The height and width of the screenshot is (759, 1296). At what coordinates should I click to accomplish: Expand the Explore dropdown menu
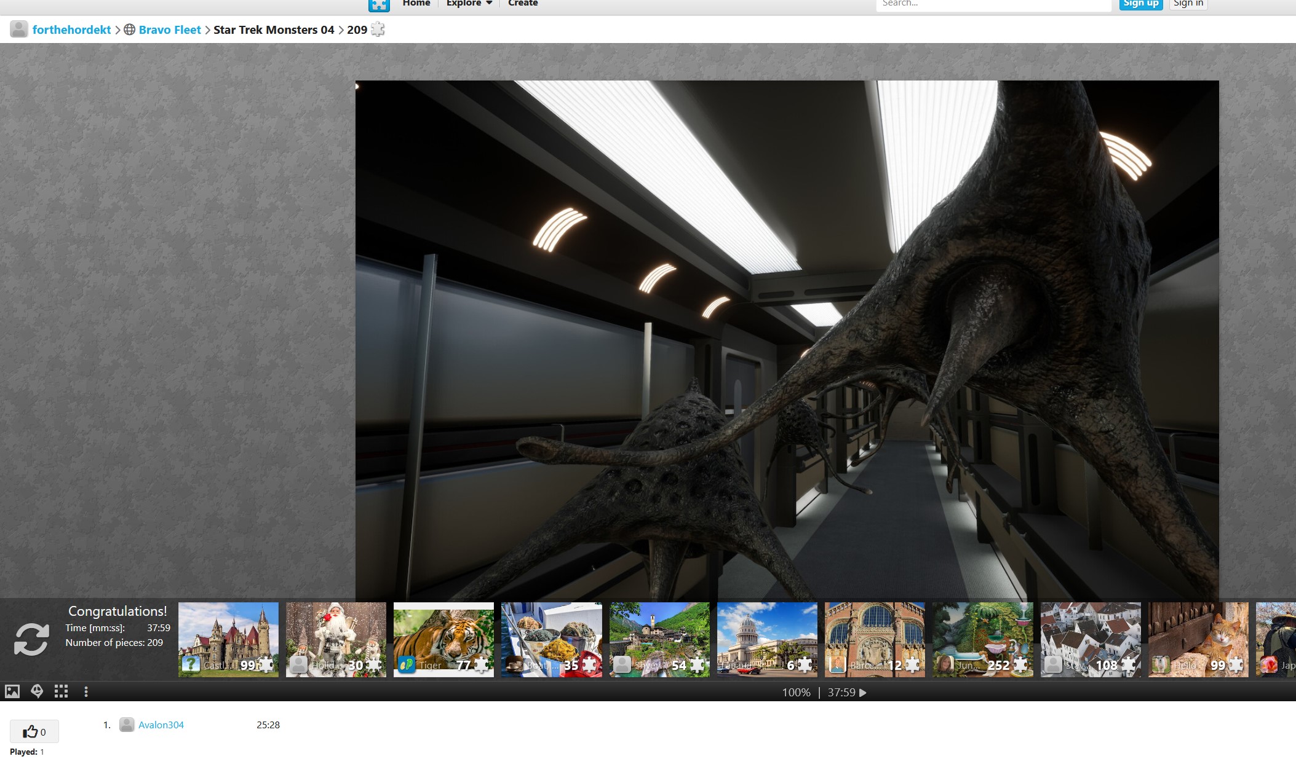[469, 4]
